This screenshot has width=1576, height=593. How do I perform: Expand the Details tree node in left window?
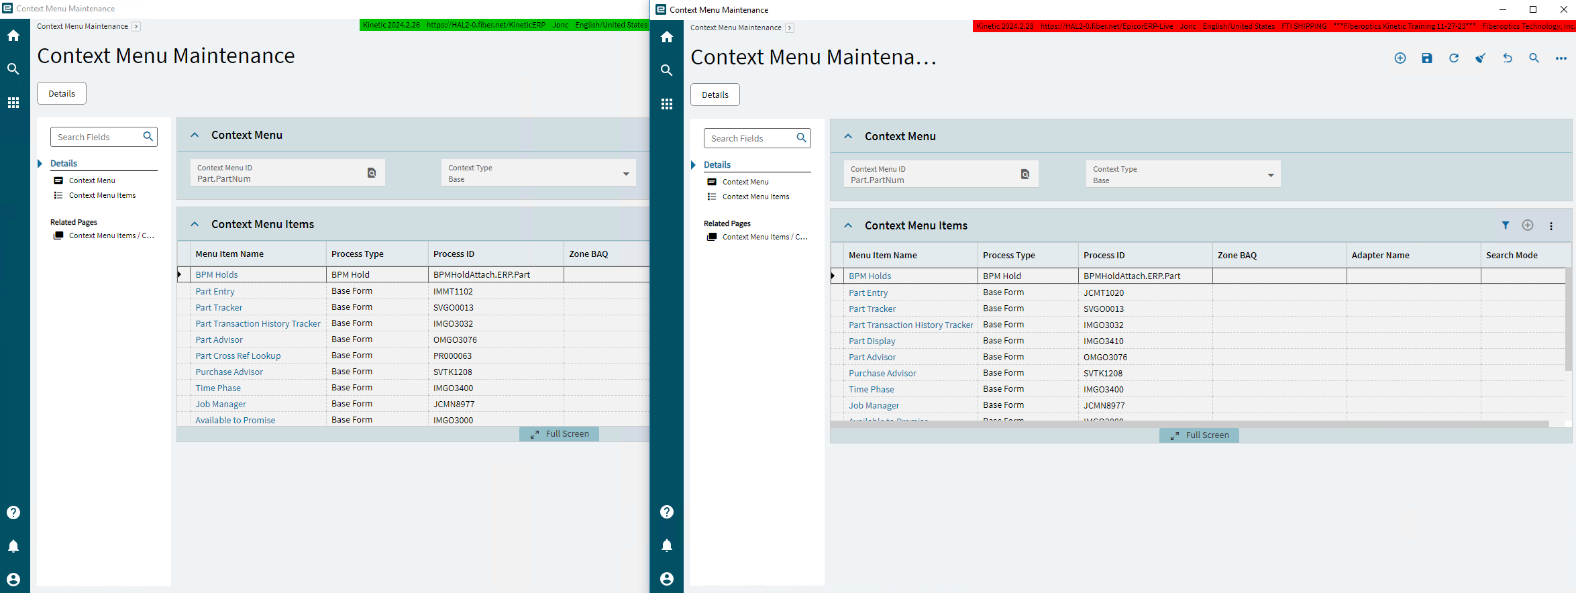(40, 164)
